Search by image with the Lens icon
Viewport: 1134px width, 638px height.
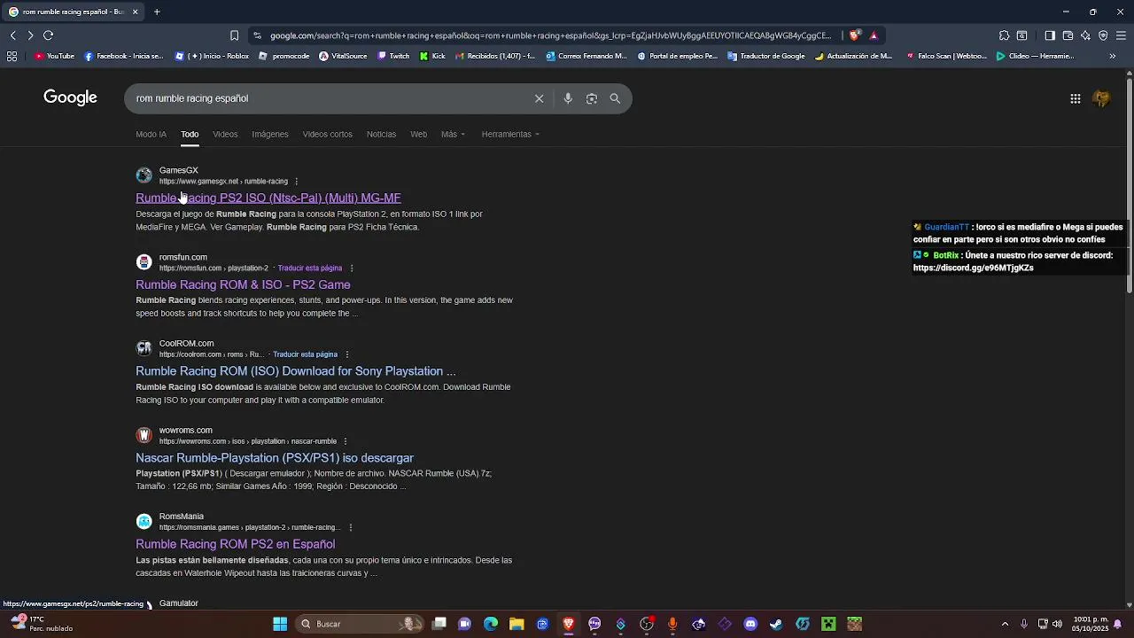click(x=592, y=98)
